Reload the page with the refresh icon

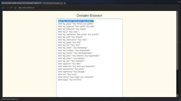coord(11,8)
